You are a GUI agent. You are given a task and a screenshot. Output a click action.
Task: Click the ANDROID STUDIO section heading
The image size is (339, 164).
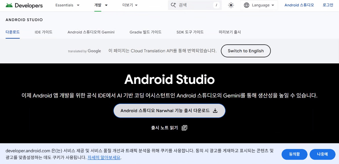(x=24, y=20)
